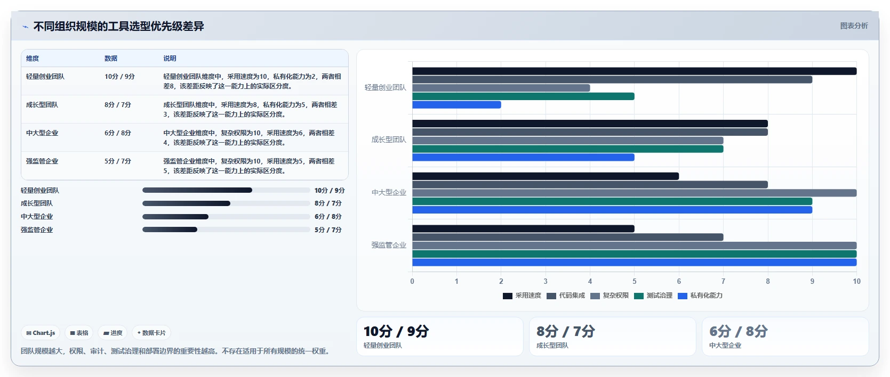This screenshot has height=377, width=890.
Task: Toggle the 采用速度 legend item
Action: point(522,296)
